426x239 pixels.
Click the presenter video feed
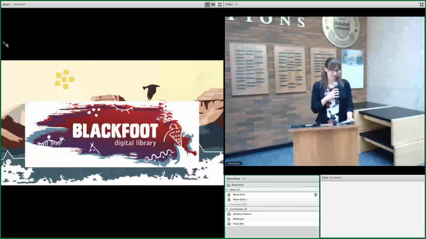click(324, 91)
